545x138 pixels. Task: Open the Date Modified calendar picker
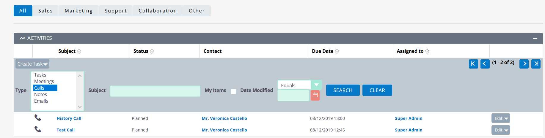point(315,95)
